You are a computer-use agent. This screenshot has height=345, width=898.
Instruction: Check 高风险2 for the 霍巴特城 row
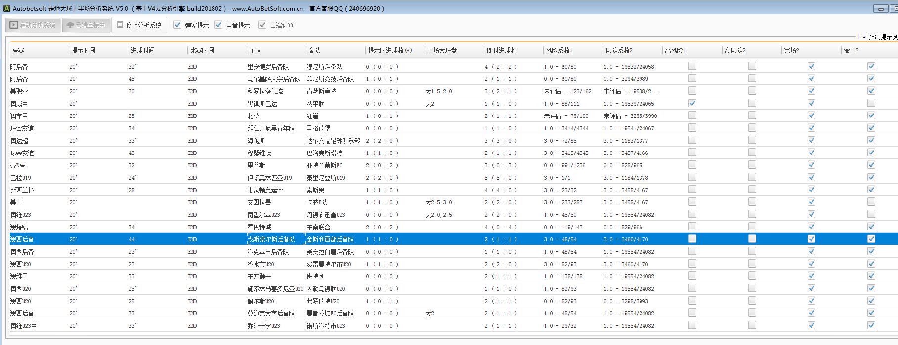[x=752, y=227]
